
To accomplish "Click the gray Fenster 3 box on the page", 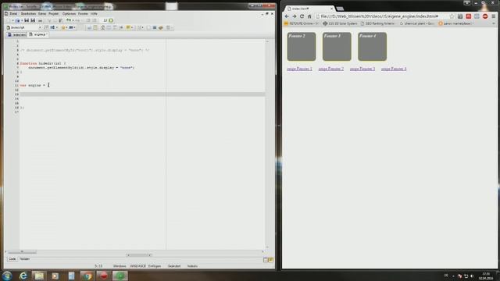I will point(337,47).
